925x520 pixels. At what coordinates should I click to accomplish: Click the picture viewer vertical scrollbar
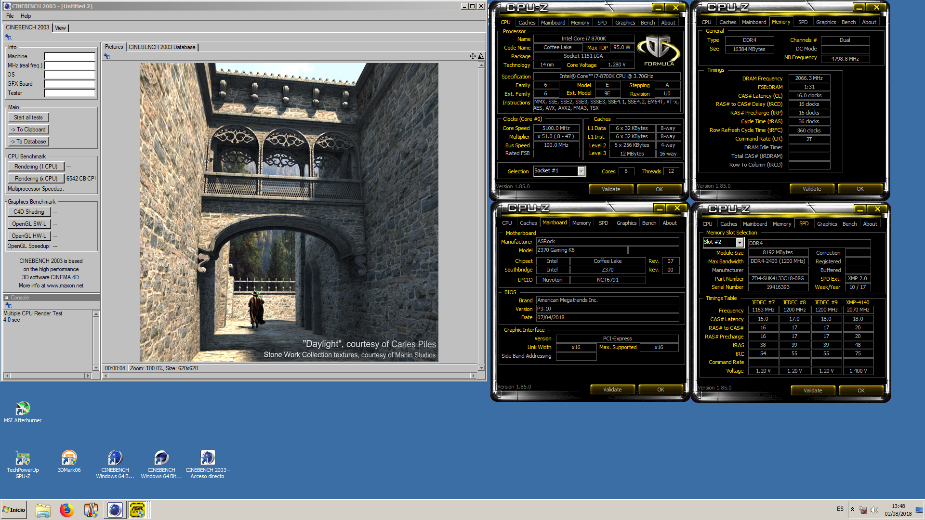481,216
